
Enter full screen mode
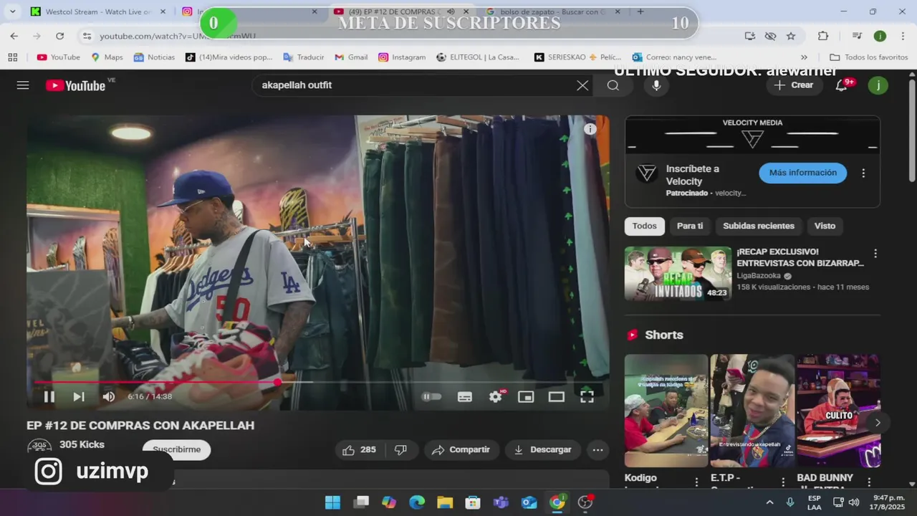[587, 397]
